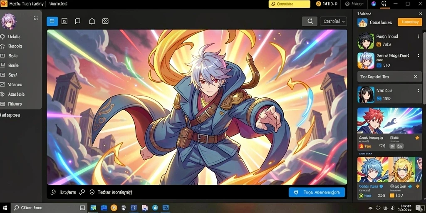The width and height of the screenshot is (426, 213).
Task: Toggle the star favorite on red-haired card
Action: click(x=417, y=138)
